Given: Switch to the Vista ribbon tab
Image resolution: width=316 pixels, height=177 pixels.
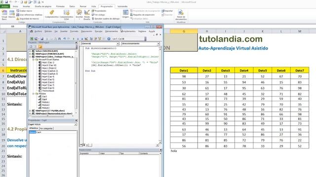Looking at the screenshot, I should tap(93, 6).
